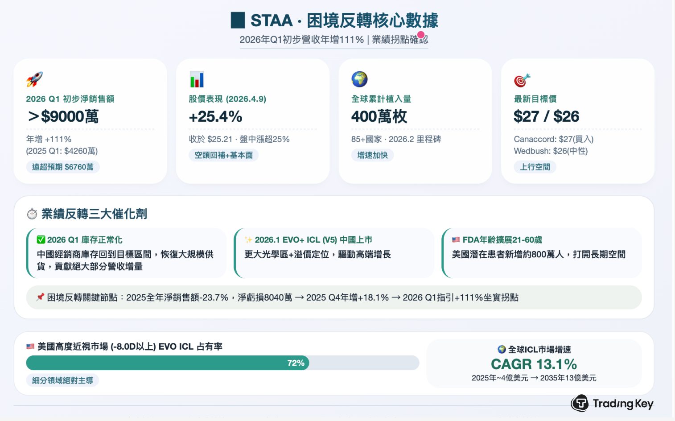
Task: Select the 增速加快 badge
Action: point(372,155)
